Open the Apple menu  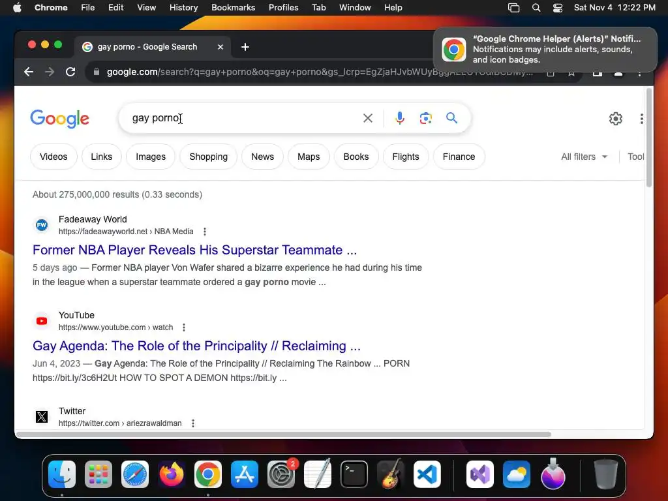click(17, 8)
